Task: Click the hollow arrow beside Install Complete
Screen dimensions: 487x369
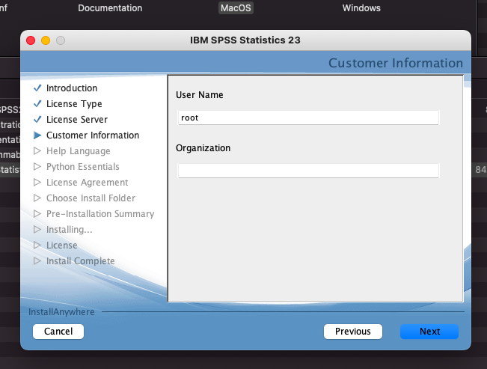Action: [37, 260]
